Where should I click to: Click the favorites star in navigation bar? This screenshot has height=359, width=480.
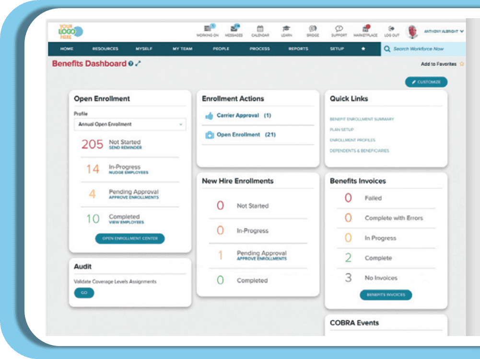pos(363,49)
